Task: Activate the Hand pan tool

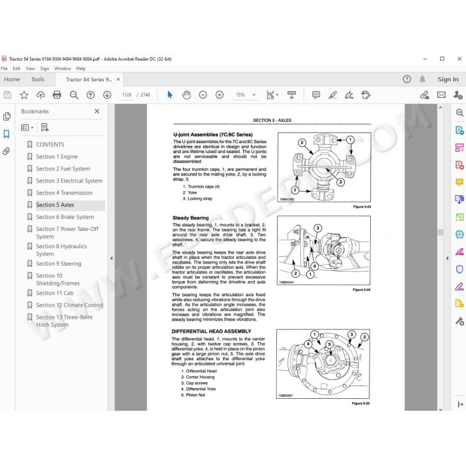Action: 186,95
